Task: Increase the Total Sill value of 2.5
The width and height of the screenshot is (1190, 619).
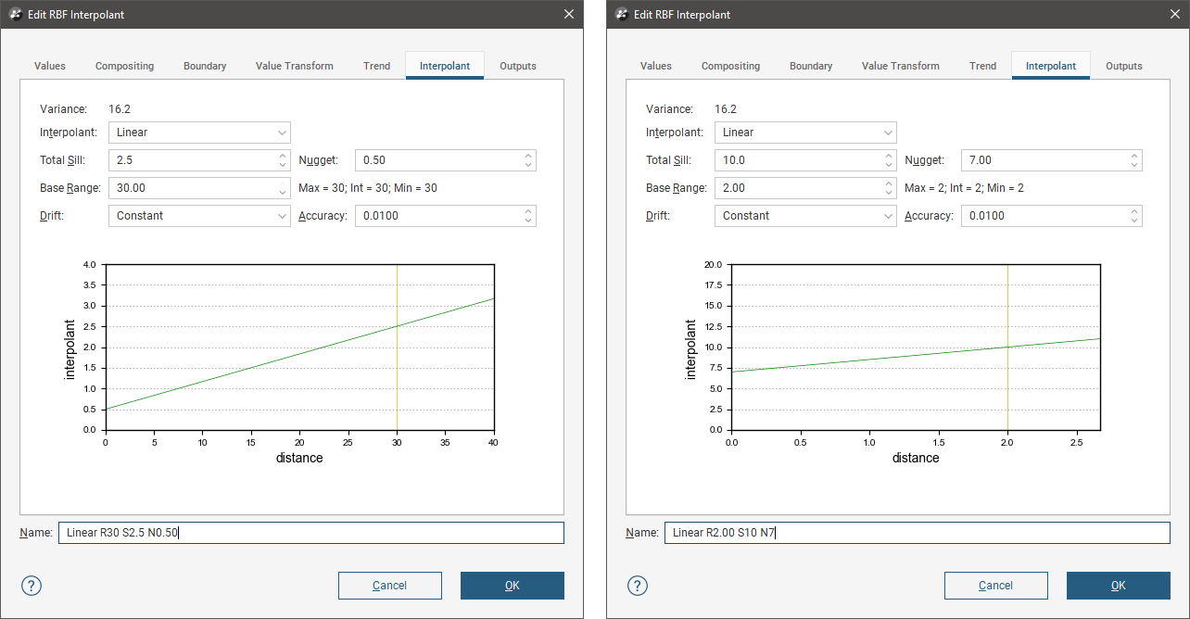Action: [283, 156]
